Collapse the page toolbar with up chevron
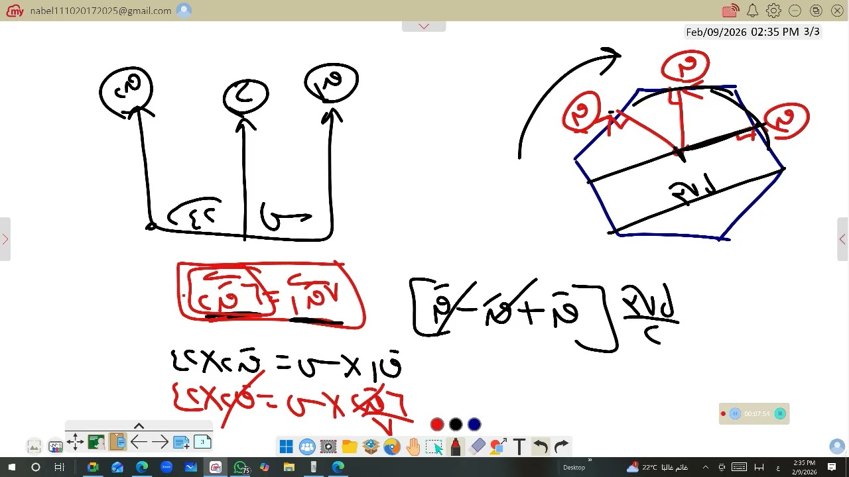The image size is (849, 477). tap(139, 426)
